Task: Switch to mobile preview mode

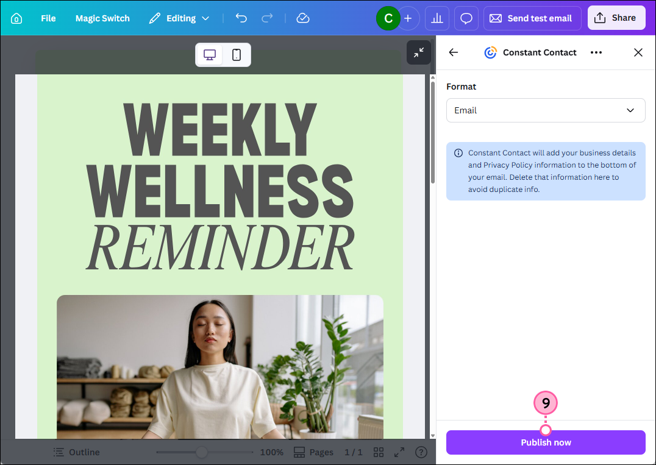Action: point(237,55)
